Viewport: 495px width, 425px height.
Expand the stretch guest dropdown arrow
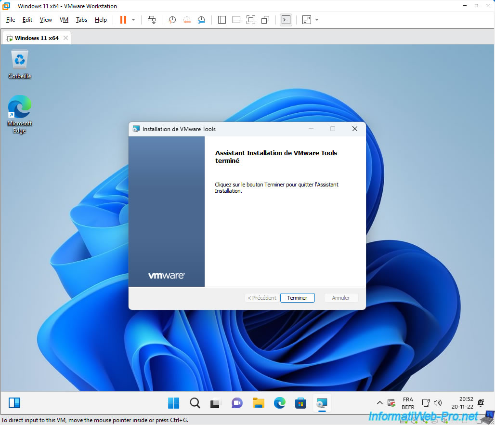click(x=317, y=20)
